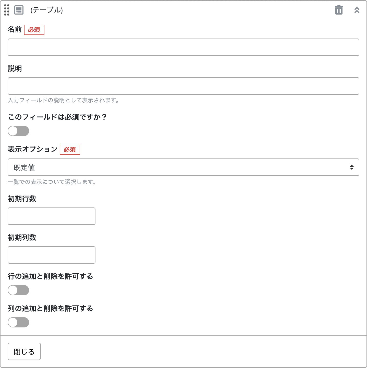Focus the 名前 text input
This screenshot has width=367, height=368.
[183, 47]
